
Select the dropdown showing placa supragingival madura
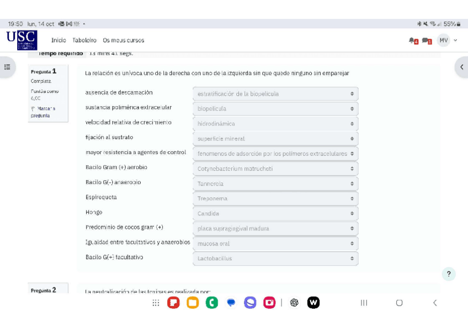pos(275,228)
